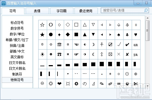Select the 标点符号 category
Screen dimensions: 152x100
[17, 23]
